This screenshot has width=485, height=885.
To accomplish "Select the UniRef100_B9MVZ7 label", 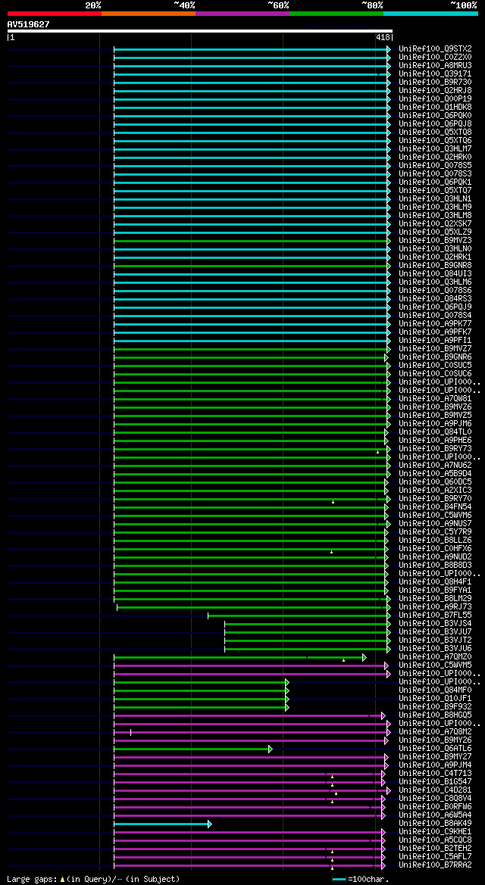I will [435, 349].
